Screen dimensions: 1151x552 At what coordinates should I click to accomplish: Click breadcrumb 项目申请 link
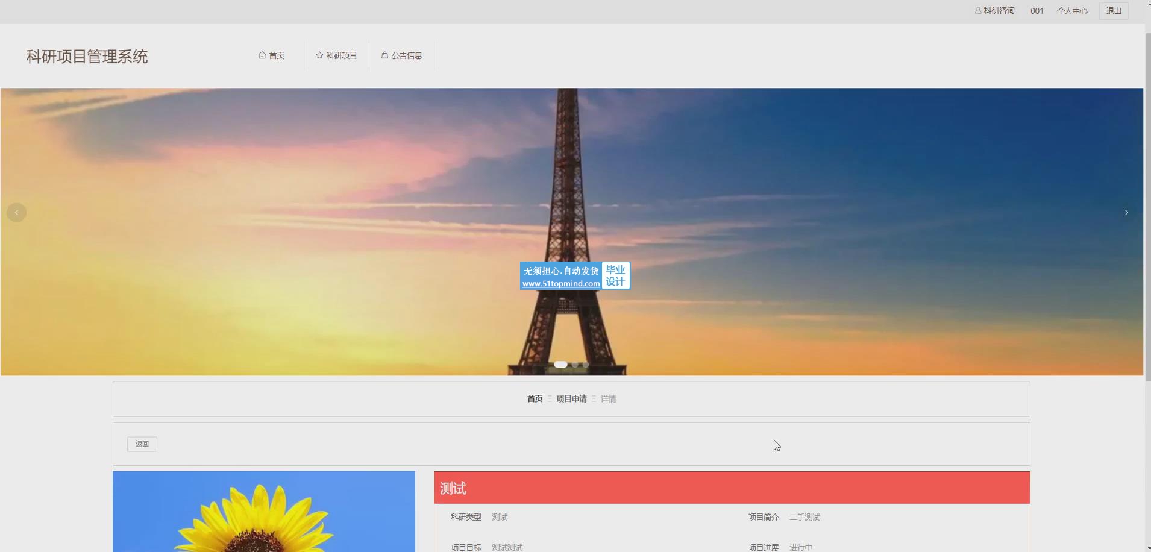(571, 399)
